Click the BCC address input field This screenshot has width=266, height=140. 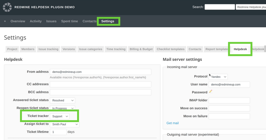tap(100, 92)
